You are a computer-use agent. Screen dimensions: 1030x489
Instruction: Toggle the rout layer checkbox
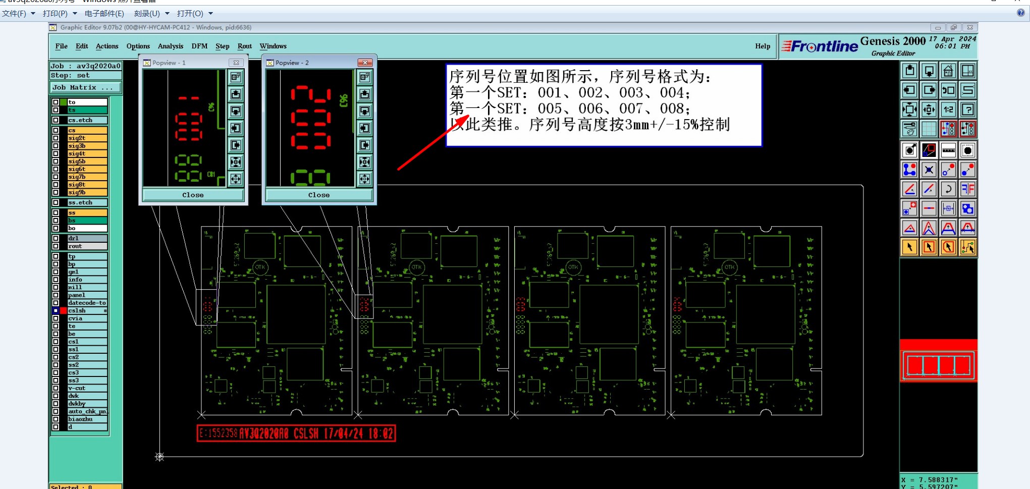click(56, 246)
